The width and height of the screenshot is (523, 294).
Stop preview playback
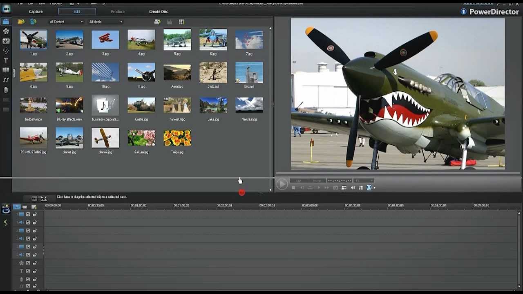pyautogui.click(x=293, y=188)
